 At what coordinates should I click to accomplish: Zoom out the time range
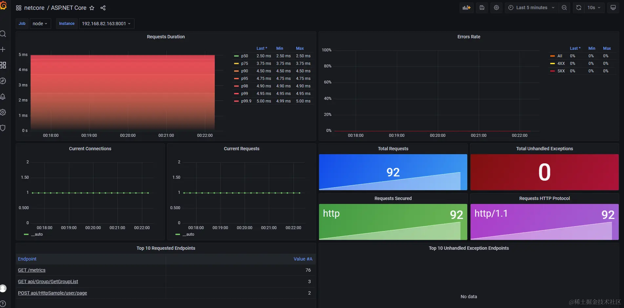point(564,8)
